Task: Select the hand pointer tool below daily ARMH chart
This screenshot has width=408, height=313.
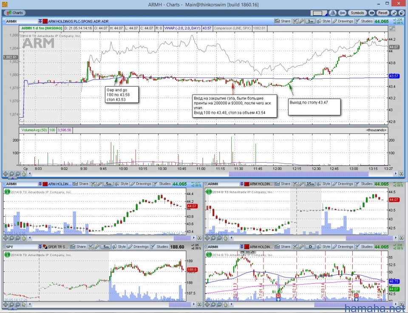Action: (226, 305)
